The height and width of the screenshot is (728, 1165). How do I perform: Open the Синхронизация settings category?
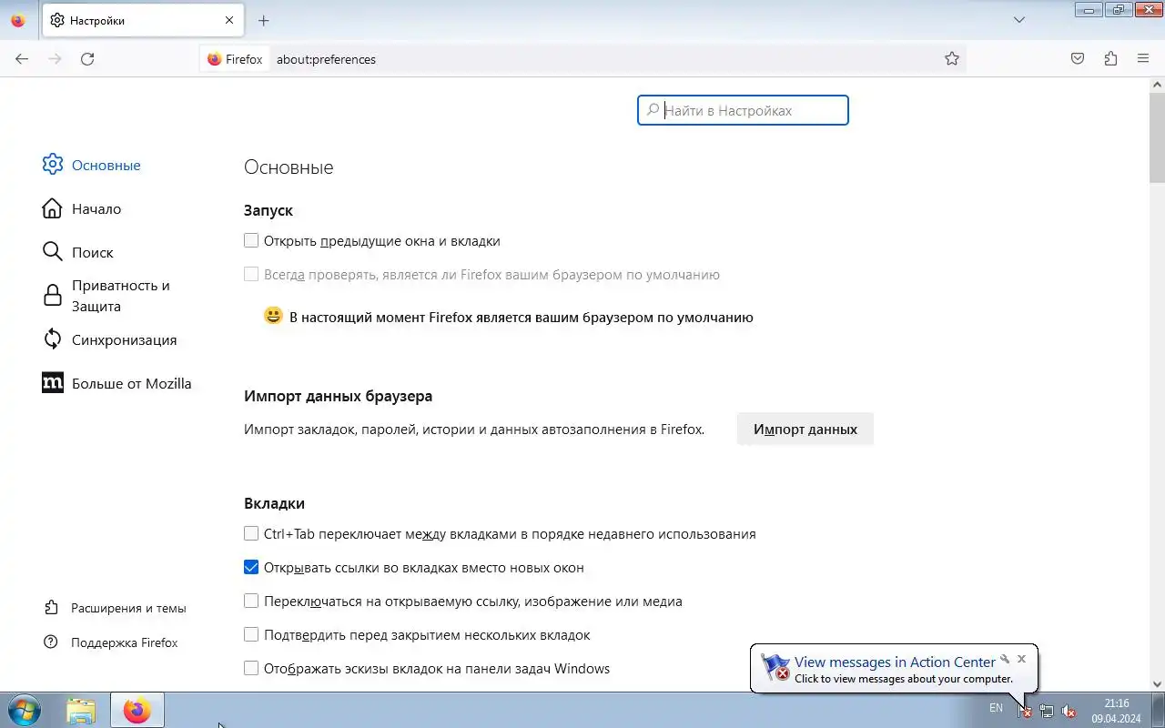pyautogui.click(x=109, y=339)
